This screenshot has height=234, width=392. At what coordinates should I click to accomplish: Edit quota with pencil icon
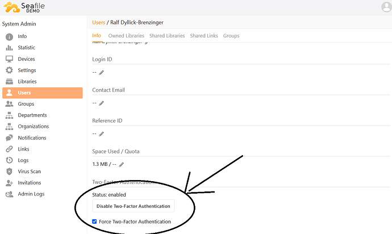pyautogui.click(x=121, y=165)
